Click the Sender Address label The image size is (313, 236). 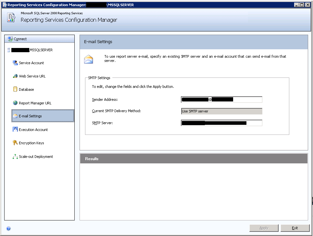[x=105, y=100]
